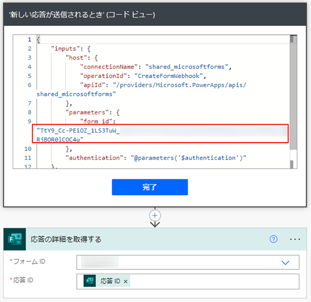Click the Forms icon inside 応答 ID token
Screen dimensions: 311x302
click(x=89, y=281)
